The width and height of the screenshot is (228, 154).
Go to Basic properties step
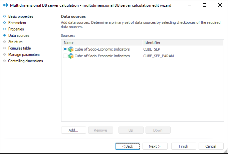pos(21,16)
